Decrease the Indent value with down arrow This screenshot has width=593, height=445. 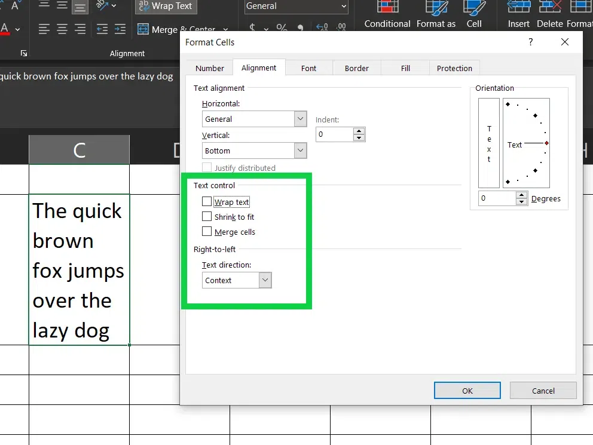click(359, 138)
